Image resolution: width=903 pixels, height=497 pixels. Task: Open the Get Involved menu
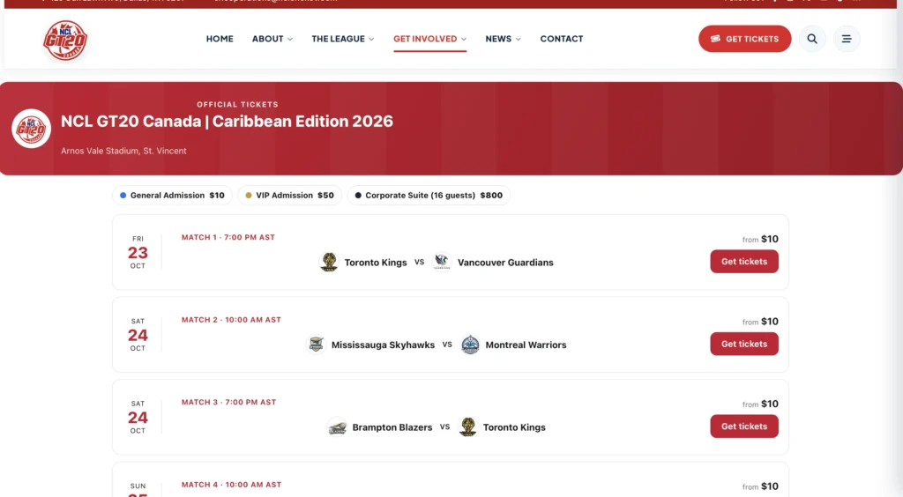point(430,39)
